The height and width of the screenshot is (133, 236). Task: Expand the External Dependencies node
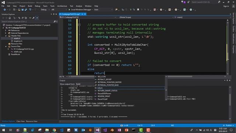6,33
